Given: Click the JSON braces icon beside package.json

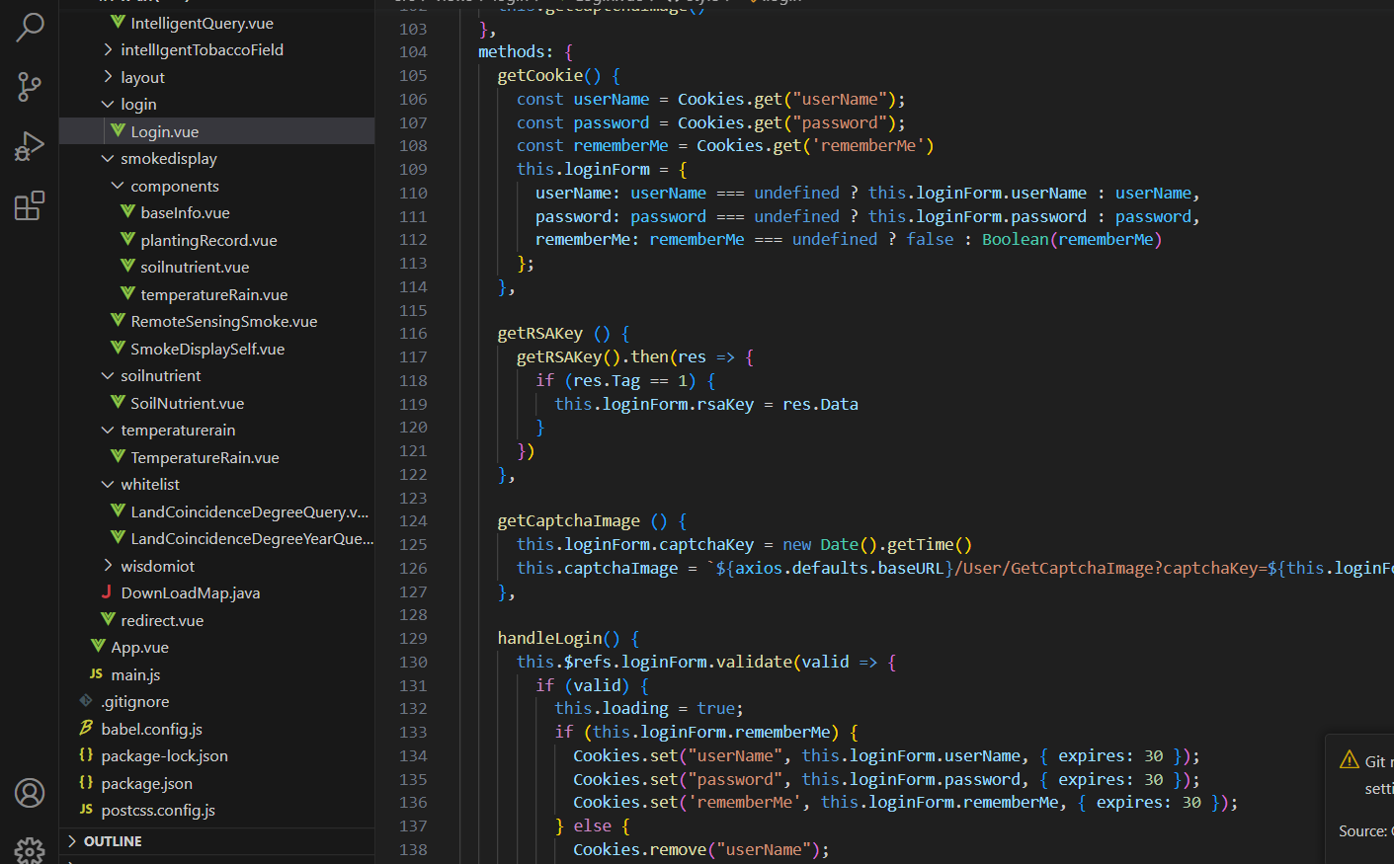Looking at the screenshot, I should coord(86,782).
